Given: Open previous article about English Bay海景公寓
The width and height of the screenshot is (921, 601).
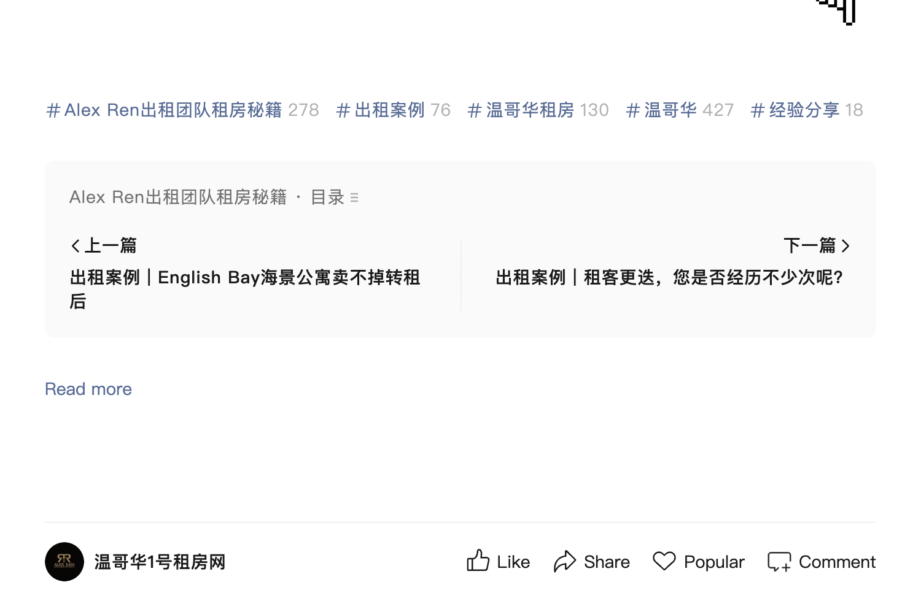Looking at the screenshot, I should coord(246,289).
